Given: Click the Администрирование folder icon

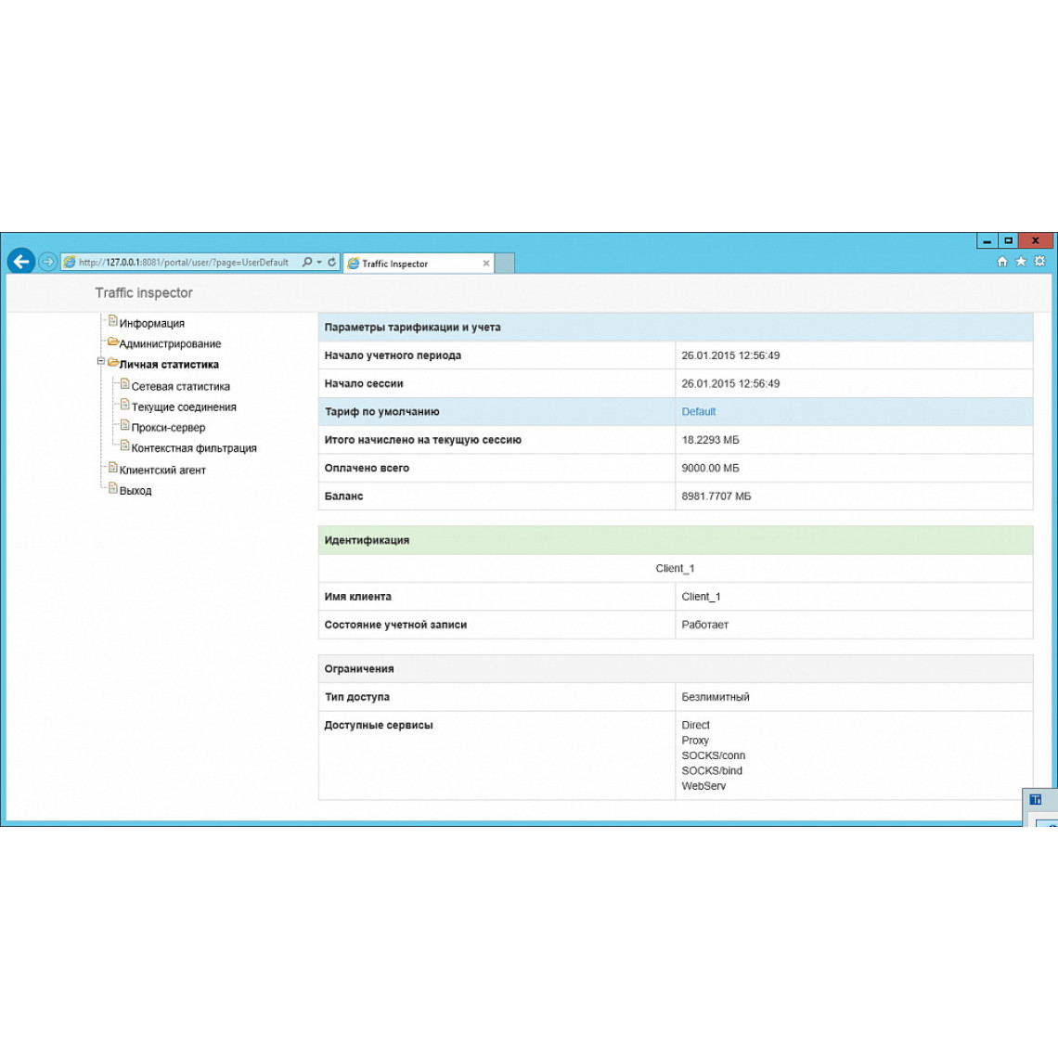Looking at the screenshot, I should [x=113, y=342].
